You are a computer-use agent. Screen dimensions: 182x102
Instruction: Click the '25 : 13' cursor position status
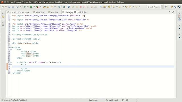(x=125, y=100)
